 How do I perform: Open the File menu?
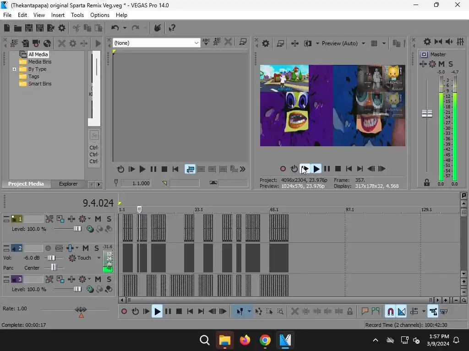(x=7, y=15)
